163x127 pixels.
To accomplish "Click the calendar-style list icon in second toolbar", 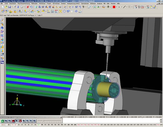I will [x=56, y=11].
